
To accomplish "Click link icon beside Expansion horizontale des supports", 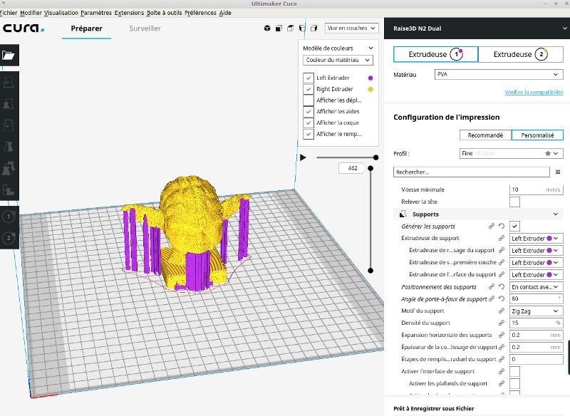I will point(502,335).
